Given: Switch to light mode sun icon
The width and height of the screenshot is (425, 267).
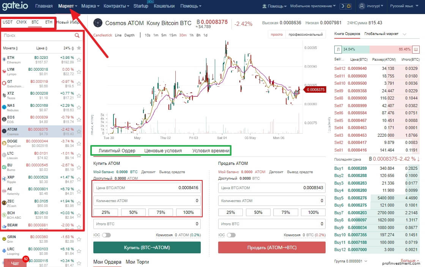Looking at the screenshot, I should click(349, 6).
